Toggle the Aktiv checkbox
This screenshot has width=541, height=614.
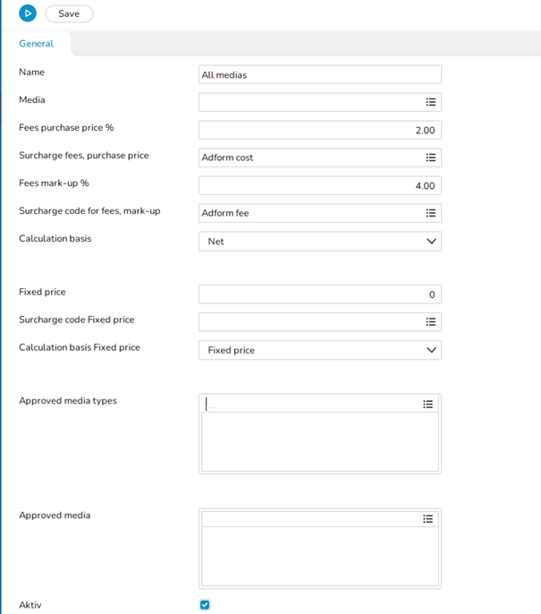(x=205, y=605)
